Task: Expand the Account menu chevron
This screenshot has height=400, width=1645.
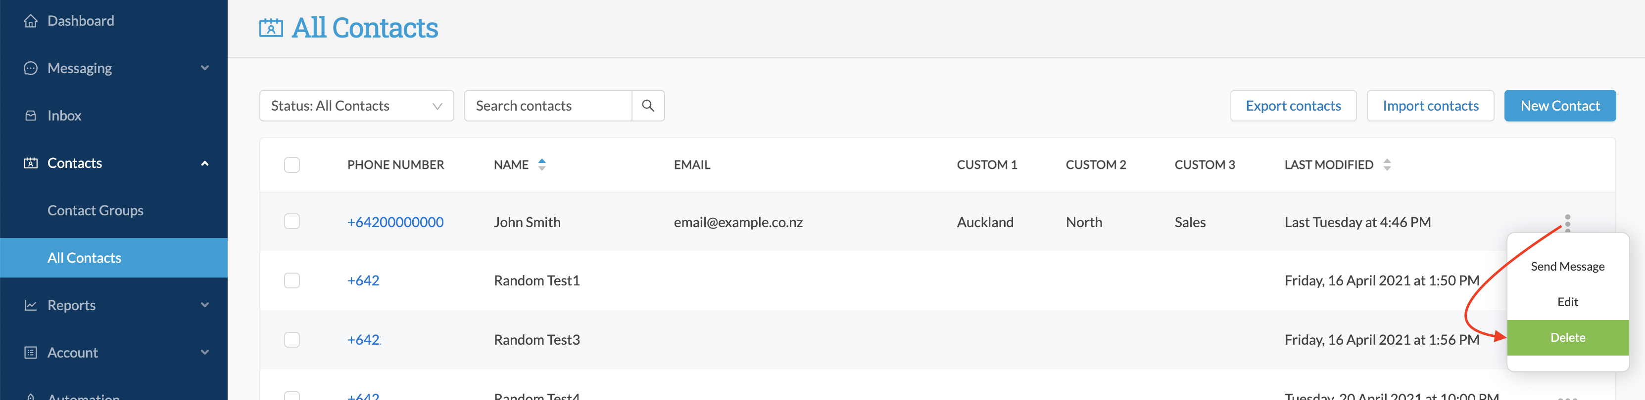Action: pyautogui.click(x=204, y=352)
